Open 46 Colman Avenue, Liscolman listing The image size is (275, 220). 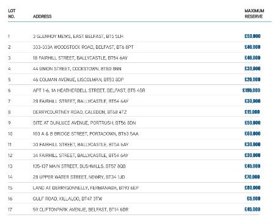click(78, 79)
